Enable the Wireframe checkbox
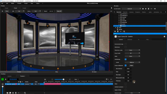The height and width of the screenshot is (94, 167). coord(126,47)
